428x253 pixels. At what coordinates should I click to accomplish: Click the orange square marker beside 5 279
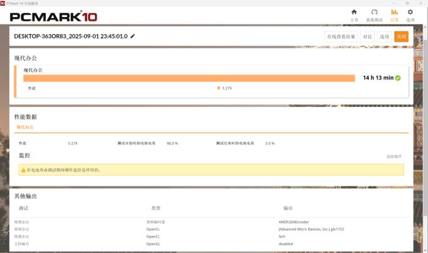(x=219, y=88)
